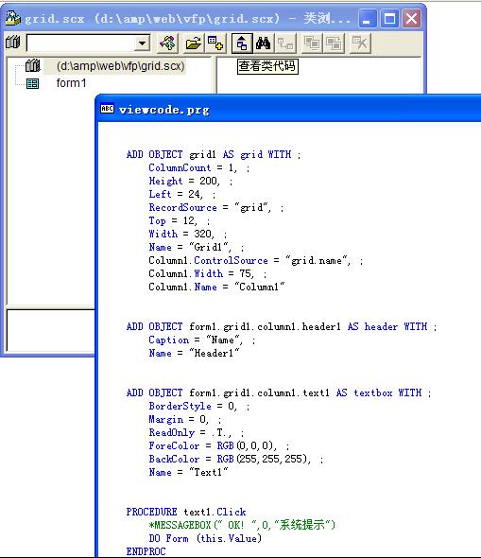Maximize the grid.scx class browser window
The height and width of the screenshot is (558, 481).
(x=389, y=18)
